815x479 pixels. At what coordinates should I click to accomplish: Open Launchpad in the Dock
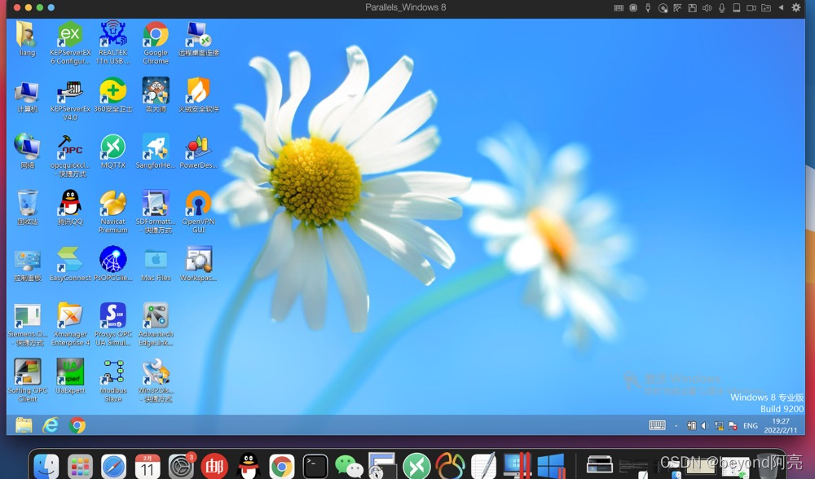(80, 465)
